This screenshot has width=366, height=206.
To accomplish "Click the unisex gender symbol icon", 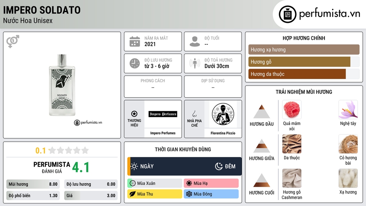I will pos(13,41).
